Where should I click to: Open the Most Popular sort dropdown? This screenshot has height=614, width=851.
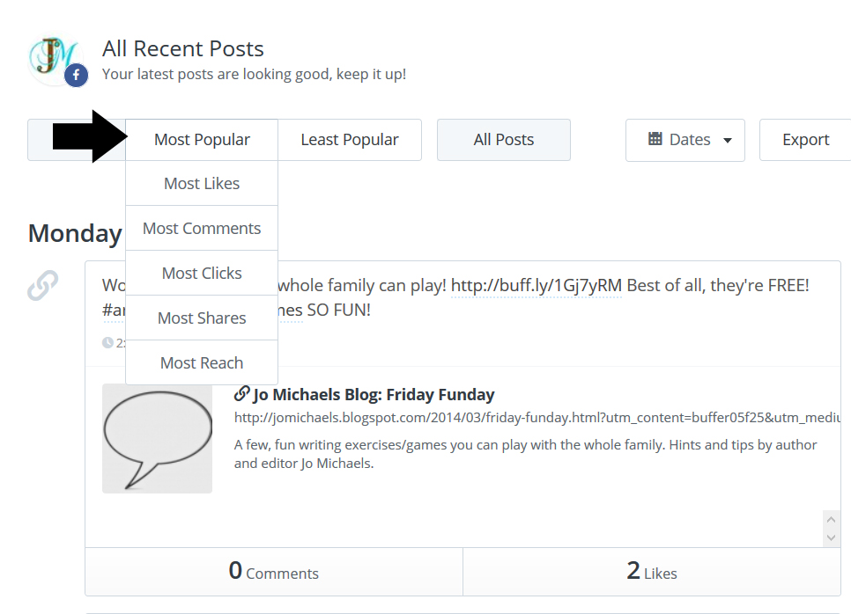[202, 140]
